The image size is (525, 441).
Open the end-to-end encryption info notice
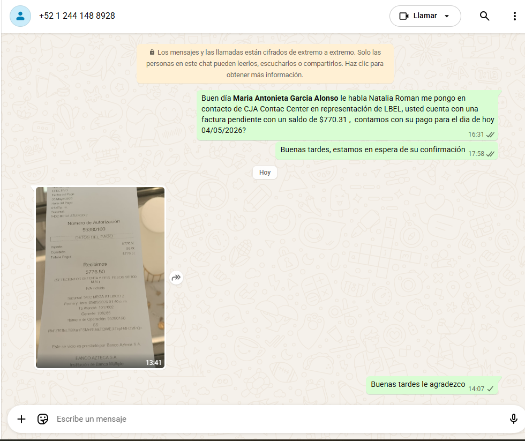coord(265,64)
